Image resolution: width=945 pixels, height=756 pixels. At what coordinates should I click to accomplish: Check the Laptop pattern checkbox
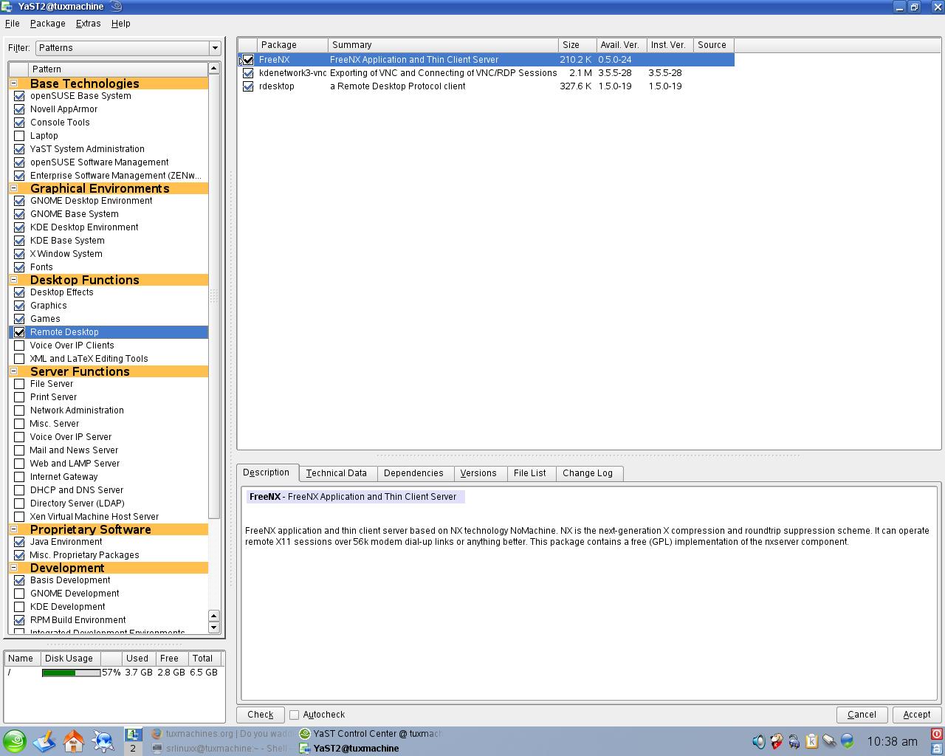point(19,136)
